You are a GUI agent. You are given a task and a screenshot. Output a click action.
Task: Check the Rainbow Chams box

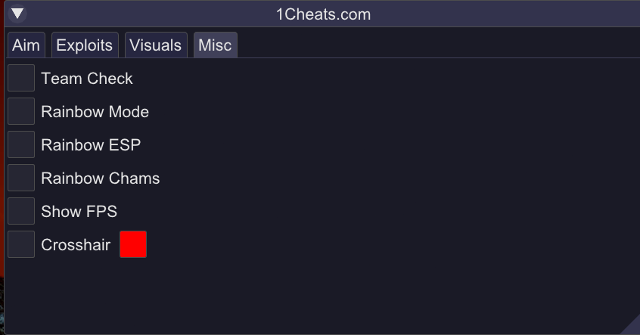21,178
